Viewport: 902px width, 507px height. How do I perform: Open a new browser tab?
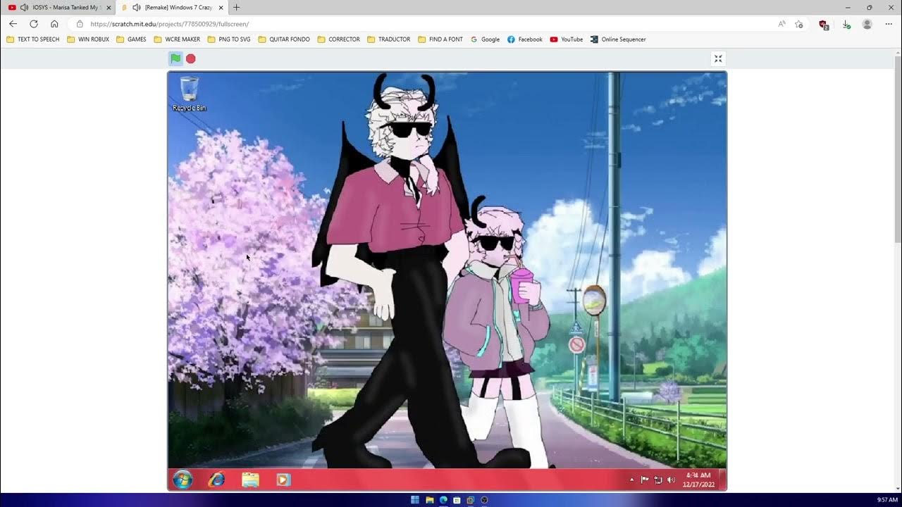click(x=236, y=7)
